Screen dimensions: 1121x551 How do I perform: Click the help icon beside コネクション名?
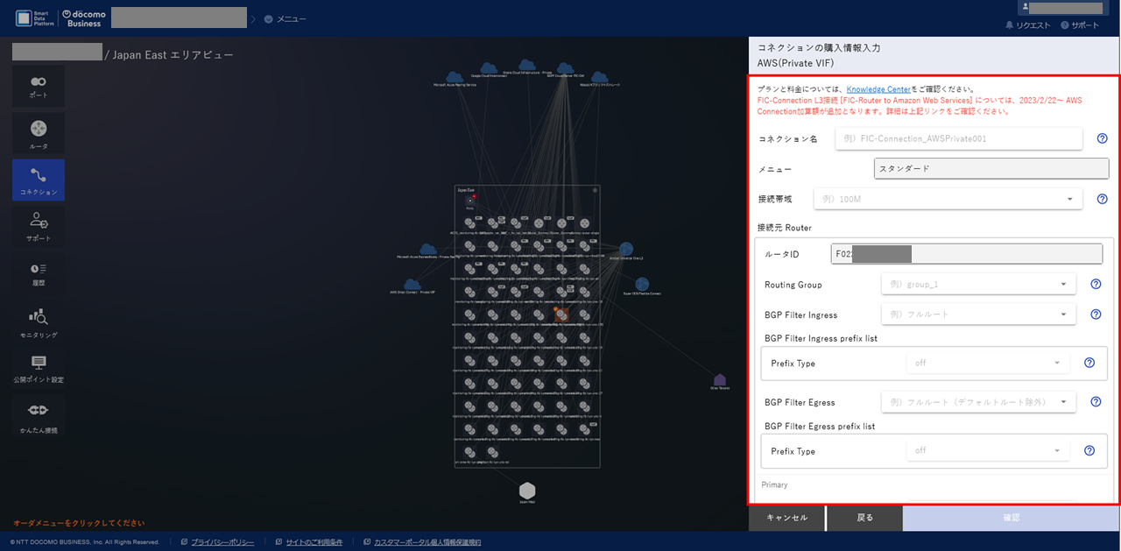(1102, 138)
